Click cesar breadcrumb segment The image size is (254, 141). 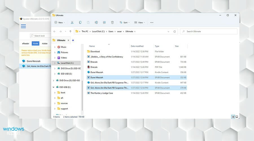pos(119,31)
